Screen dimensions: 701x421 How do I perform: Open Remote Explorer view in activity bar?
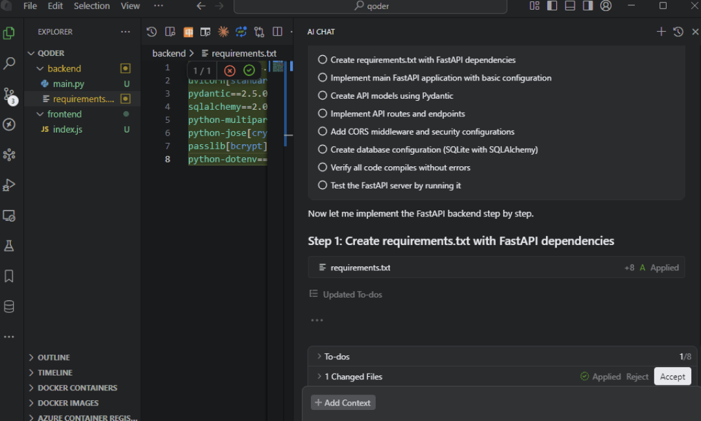point(9,216)
